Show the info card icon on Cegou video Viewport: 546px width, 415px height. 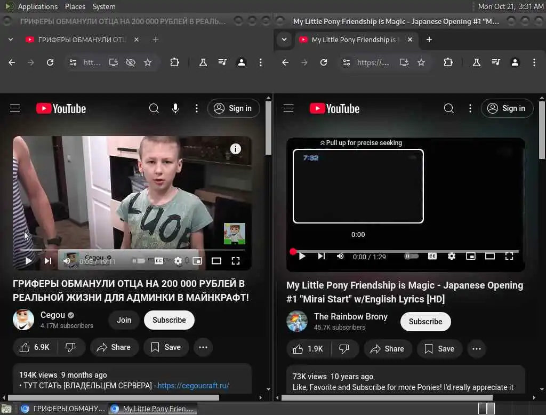point(236,149)
